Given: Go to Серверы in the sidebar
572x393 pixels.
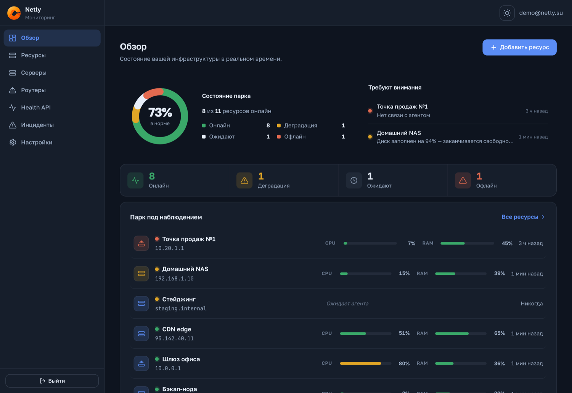Looking at the screenshot, I should [52, 73].
